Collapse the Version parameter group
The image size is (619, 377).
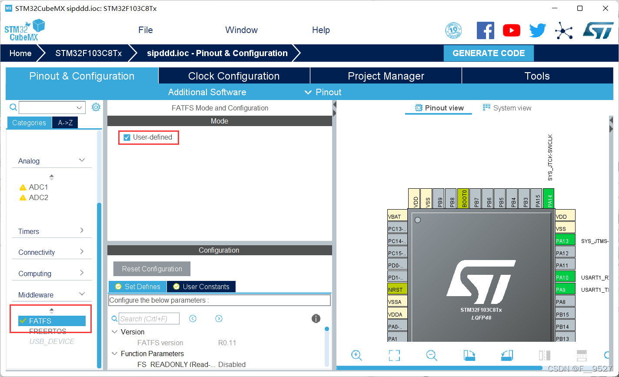pyautogui.click(x=115, y=332)
